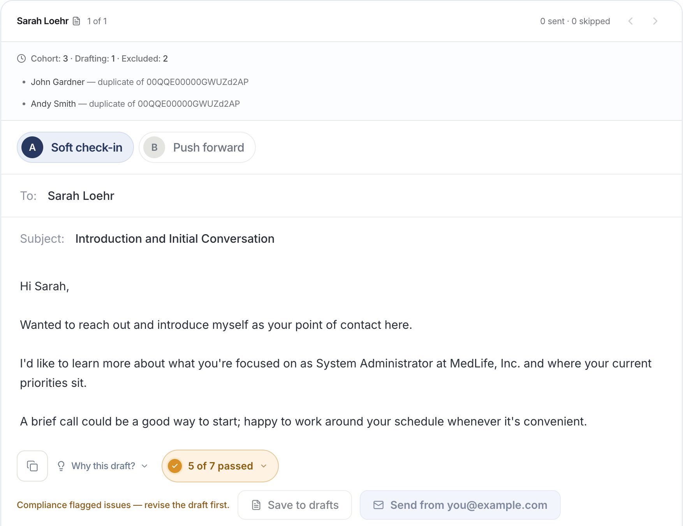Click the lightbulb icon for draft reasoning
This screenshot has height=526, width=683.
point(61,466)
